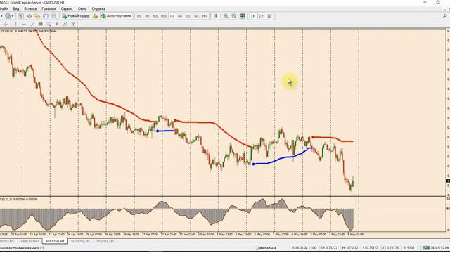Open the Navigator panel icon
450x253 pixels.
coord(37,16)
